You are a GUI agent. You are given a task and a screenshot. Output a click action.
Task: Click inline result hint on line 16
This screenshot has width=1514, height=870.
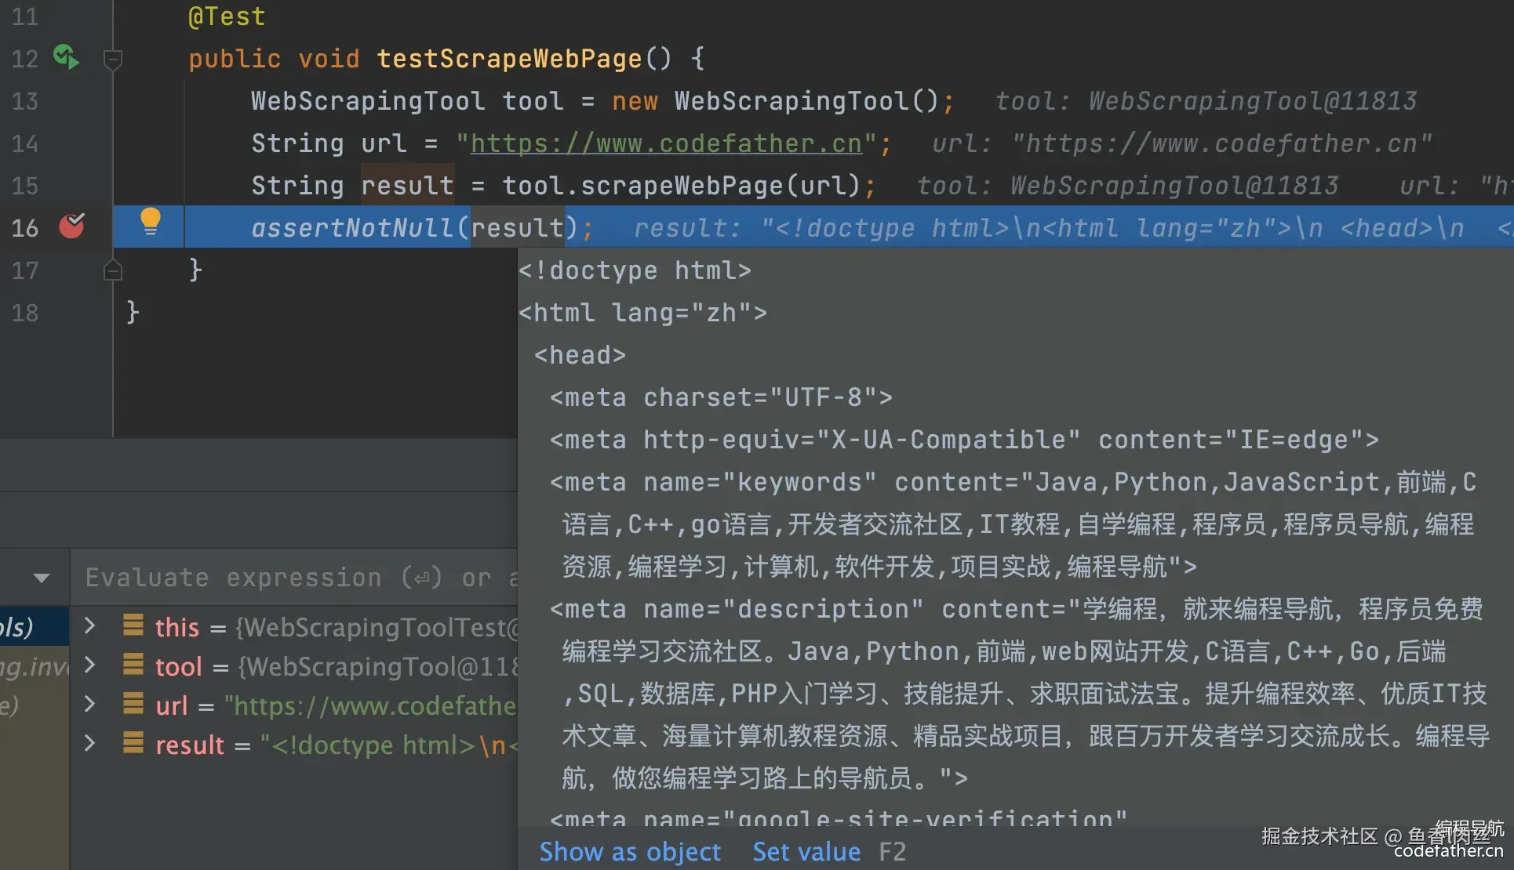pyautogui.click(x=1073, y=228)
